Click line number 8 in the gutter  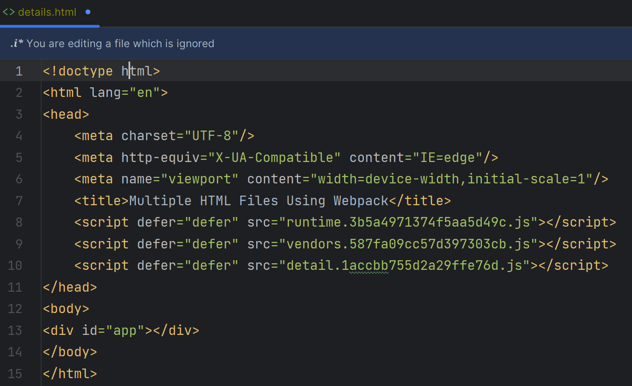click(x=19, y=222)
